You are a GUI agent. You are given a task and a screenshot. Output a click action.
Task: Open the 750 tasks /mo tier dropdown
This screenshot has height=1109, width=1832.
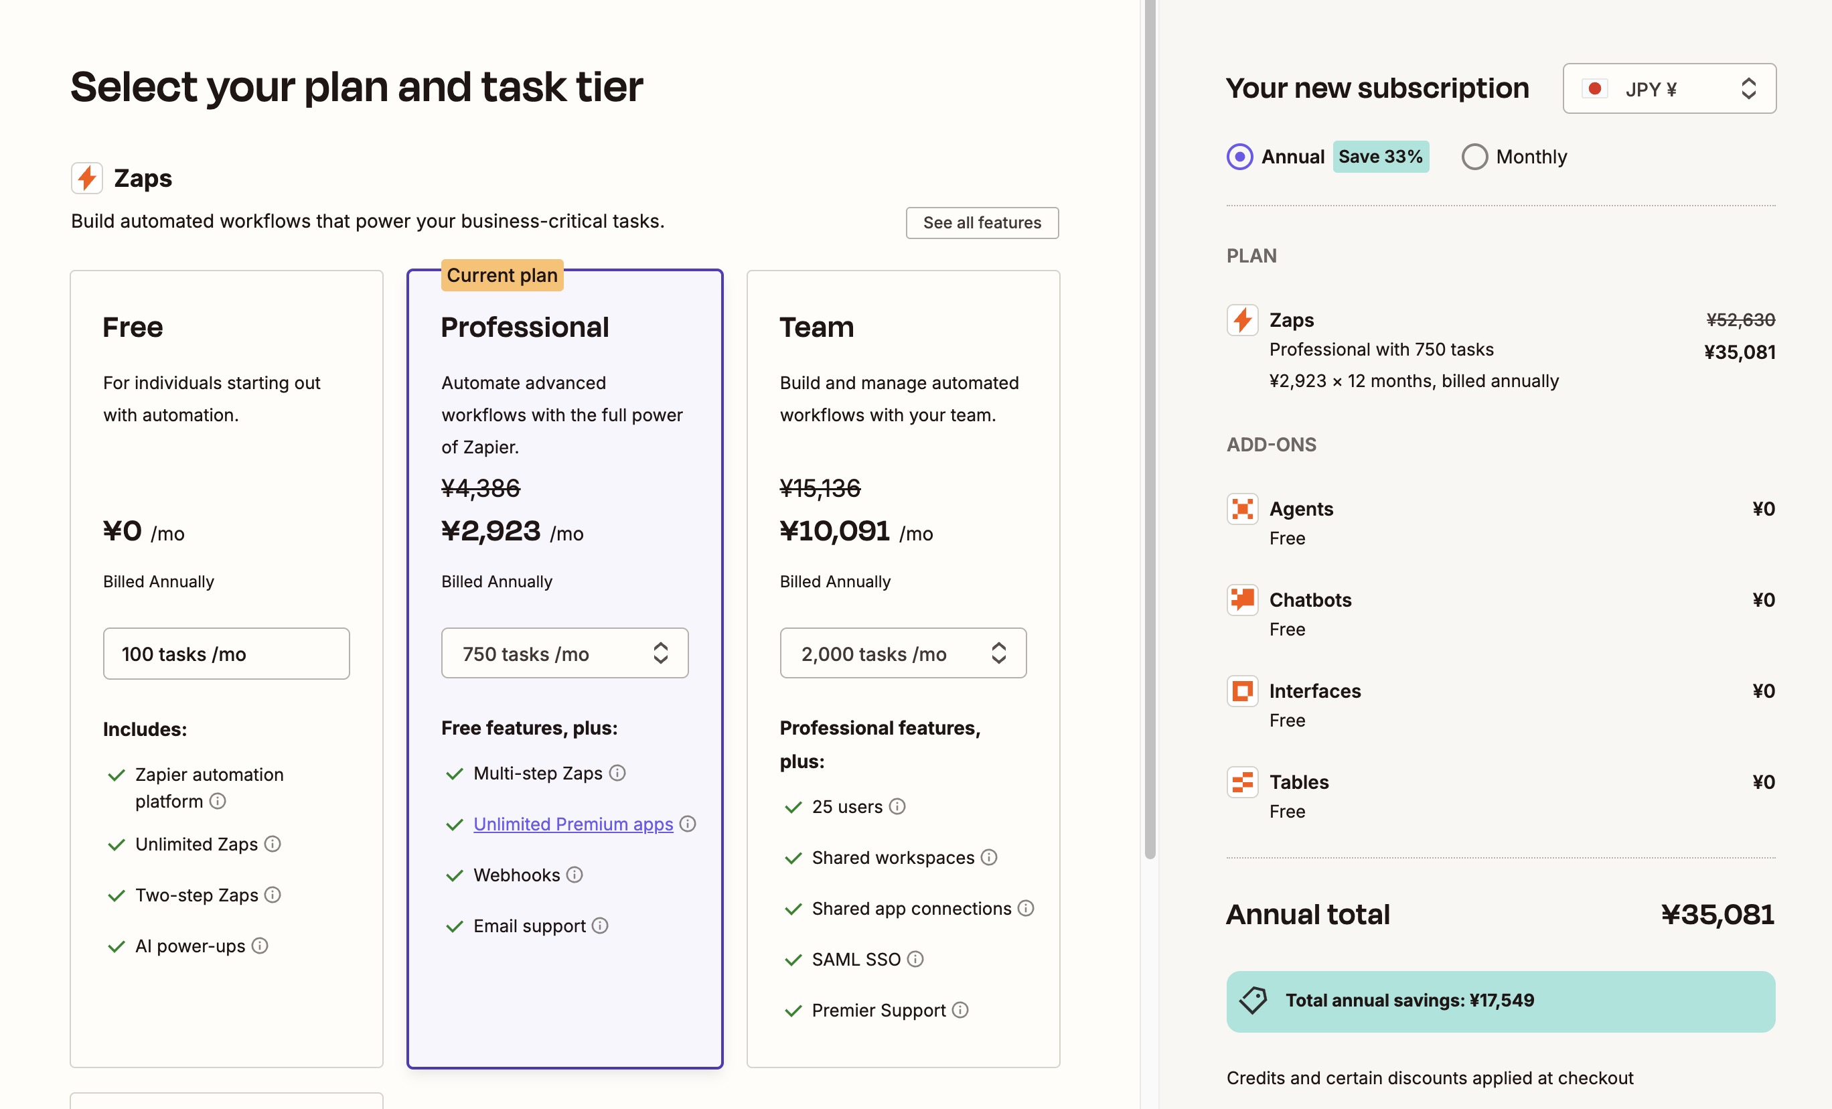(565, 654)
